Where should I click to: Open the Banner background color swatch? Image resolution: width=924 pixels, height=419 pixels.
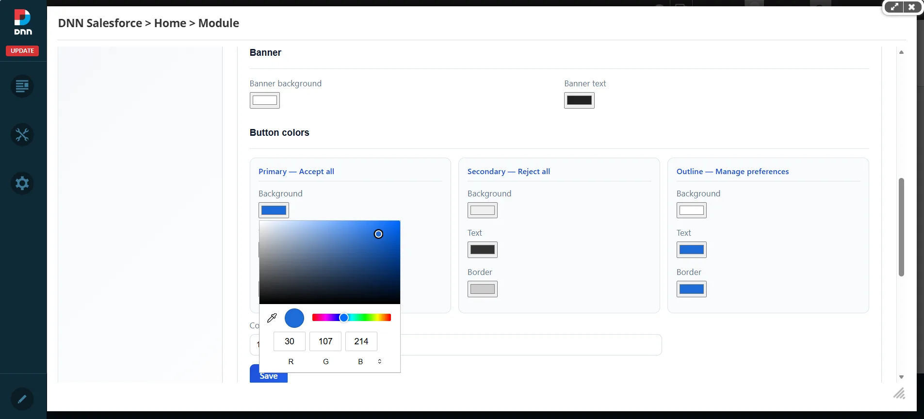click(265, 100)
